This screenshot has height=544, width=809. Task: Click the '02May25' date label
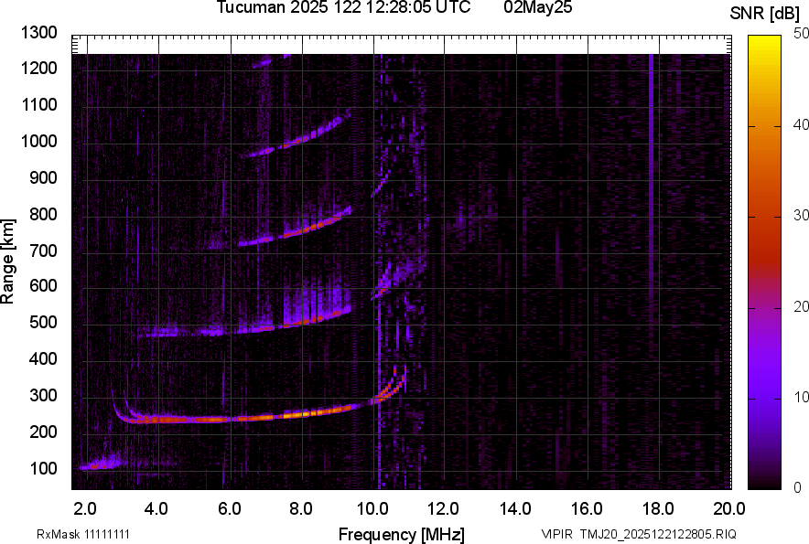[538, 7]
